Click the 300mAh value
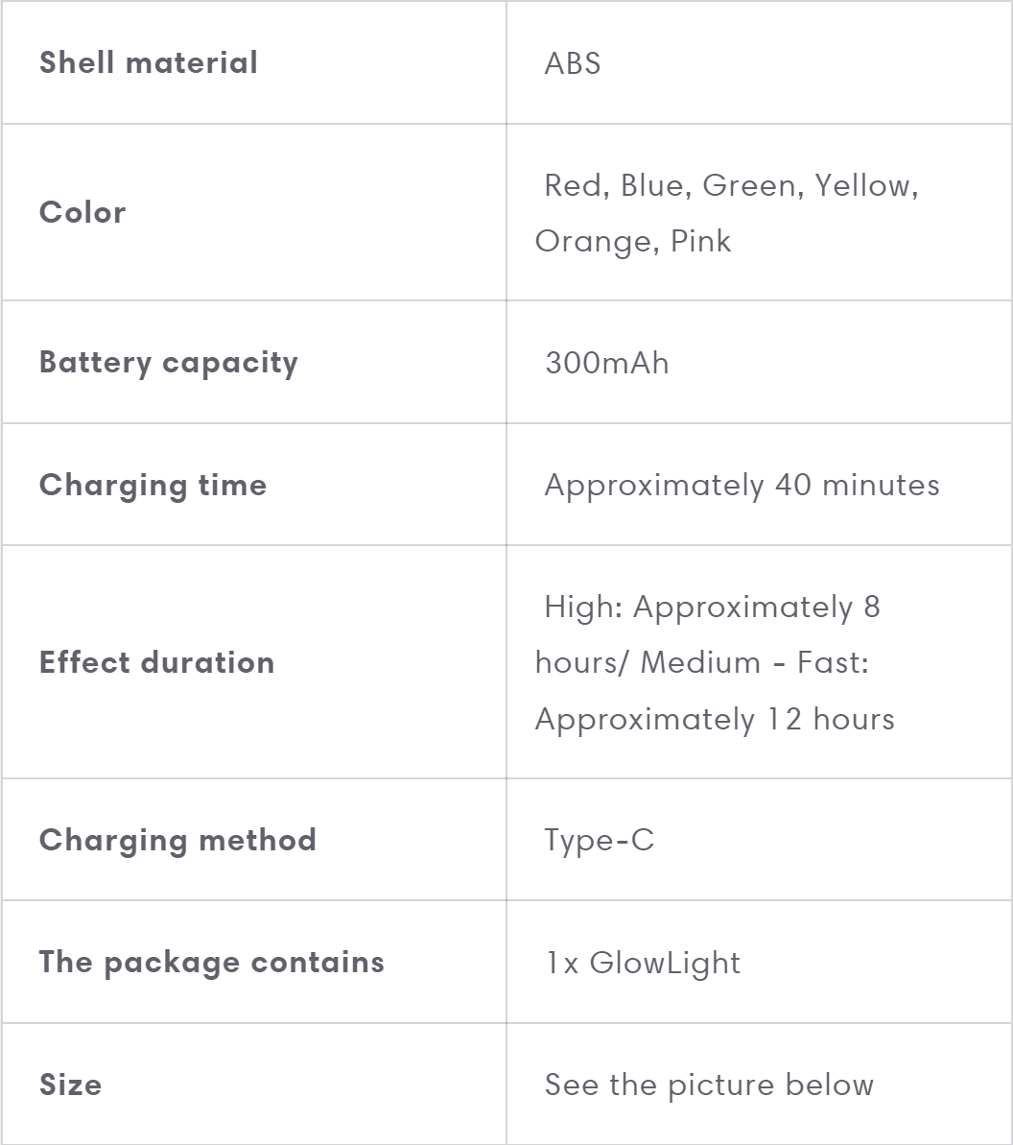 point(606,363)
